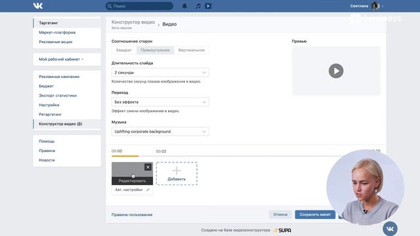
Task: Open Рекламные акции in the sidebar
Action: 67,42
